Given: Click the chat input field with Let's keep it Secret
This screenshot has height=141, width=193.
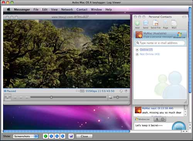Looking at the screenshot, I should [x=153, y=126].
